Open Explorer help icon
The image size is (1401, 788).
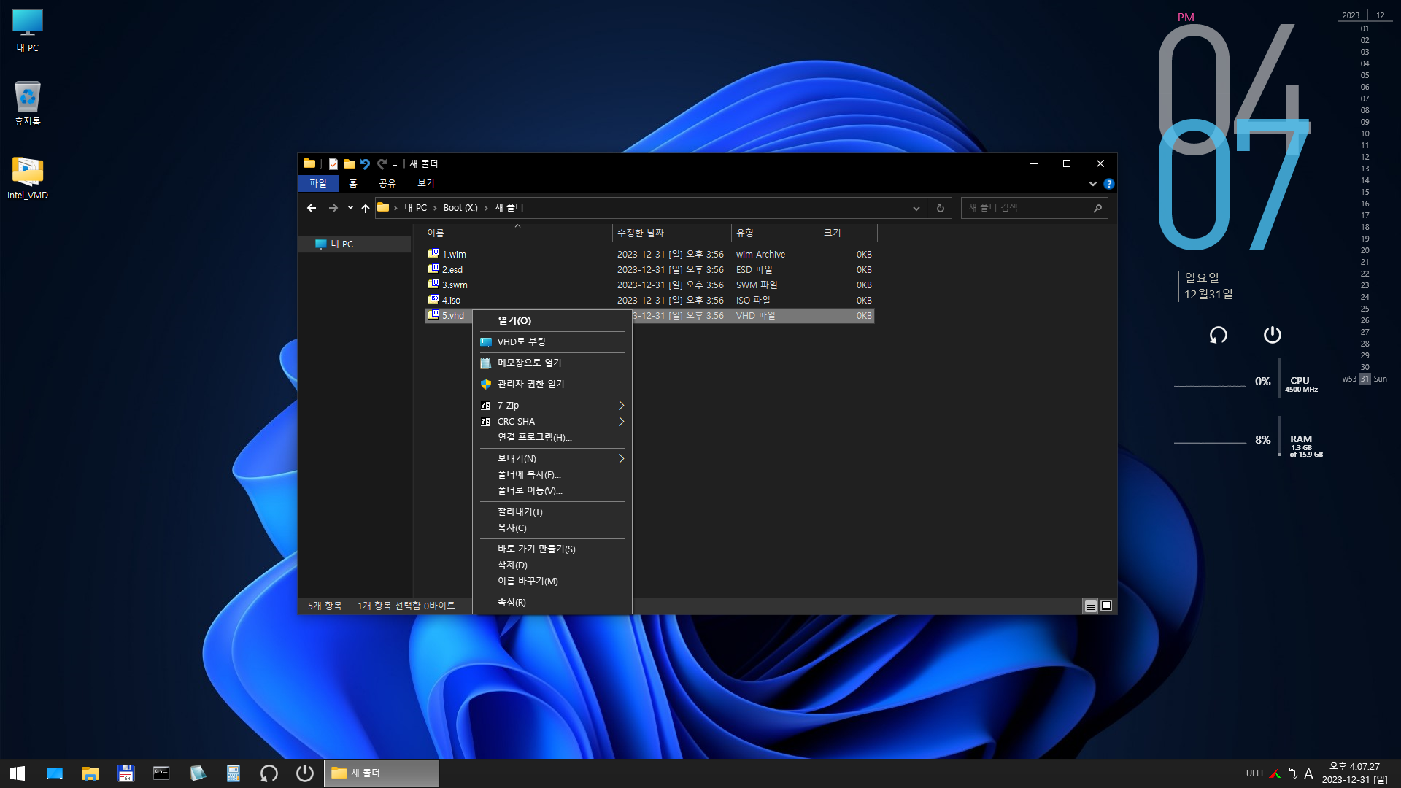1108,184
